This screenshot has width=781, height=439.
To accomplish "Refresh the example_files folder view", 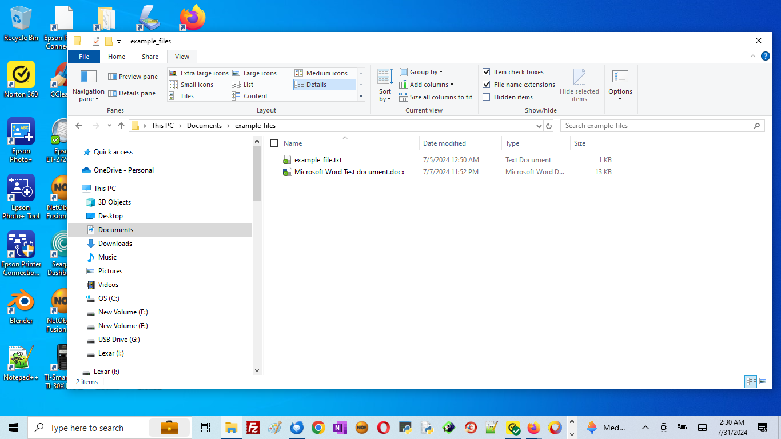I will (549, 126).
